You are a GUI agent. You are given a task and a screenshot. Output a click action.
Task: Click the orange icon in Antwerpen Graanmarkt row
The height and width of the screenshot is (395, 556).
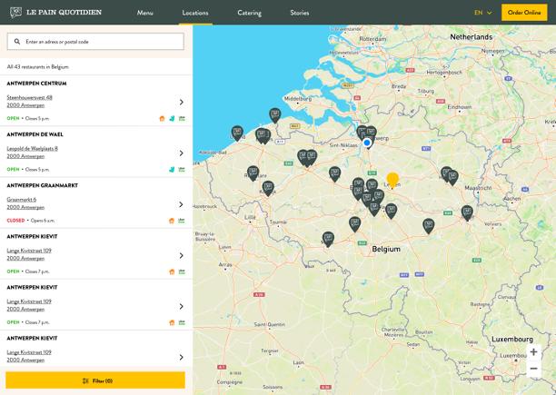(x=172, y=221)
